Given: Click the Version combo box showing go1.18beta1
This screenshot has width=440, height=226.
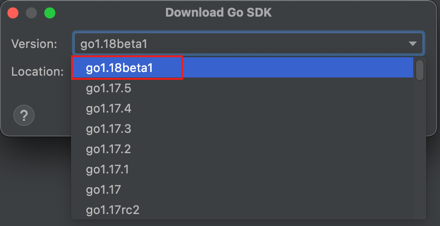Looking at the screenshot, I should point(240,44).
